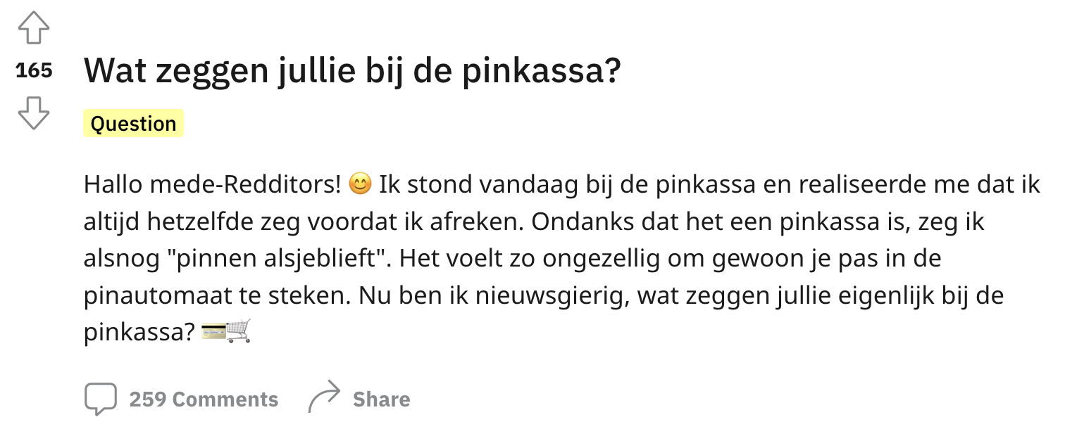Click the final "pinkassa?" before the emojis
The width and height of the screenshot is (1065, 429).
pos(139,331)
